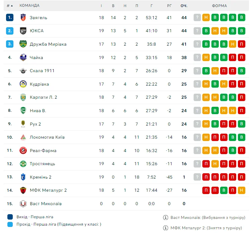
Task: Click dark blue Вихід legend color square
Action: (x=10, y=217)
